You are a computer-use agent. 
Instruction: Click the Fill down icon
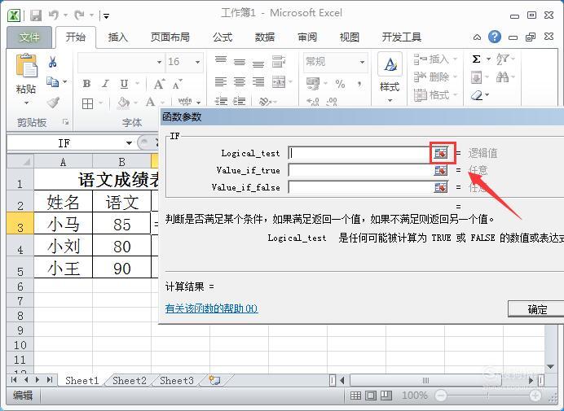476,77
